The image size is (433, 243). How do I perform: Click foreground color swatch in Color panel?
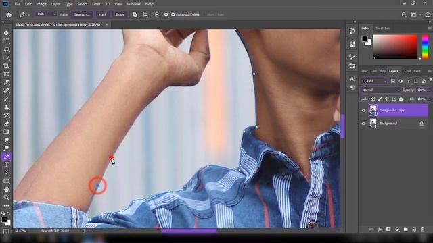pos(365,38)
